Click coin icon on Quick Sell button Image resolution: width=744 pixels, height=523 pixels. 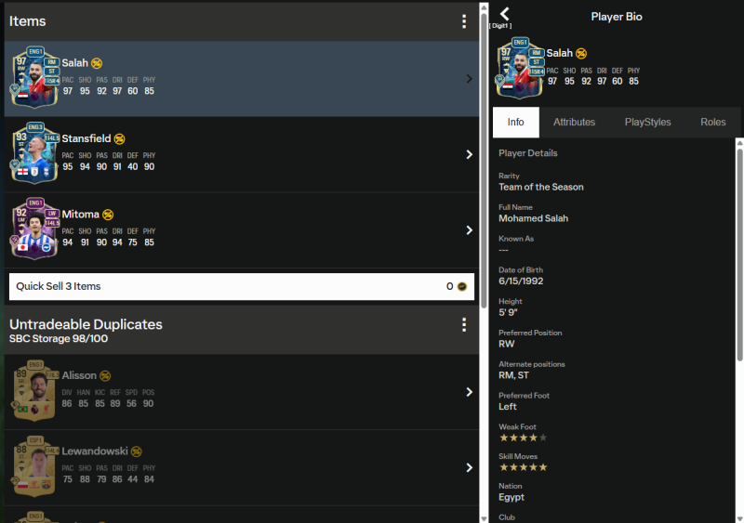pos(461,286)
